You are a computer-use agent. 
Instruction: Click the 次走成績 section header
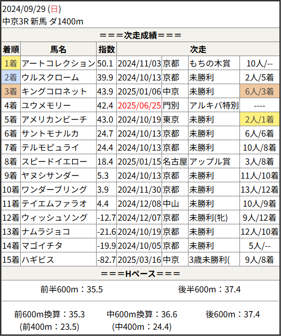point(140,35)
